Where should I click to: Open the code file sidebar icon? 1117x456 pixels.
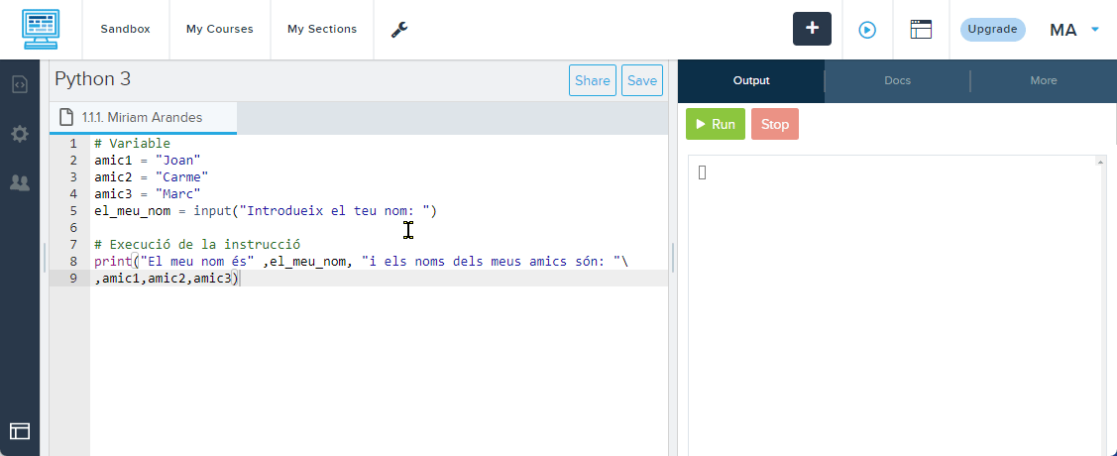pos(20,84)
